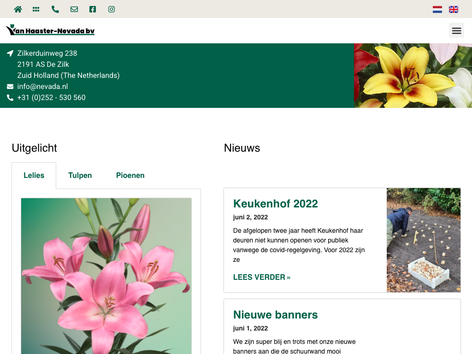Click the Keukenhof bulb planting thumbnail

tap(424, 240)
